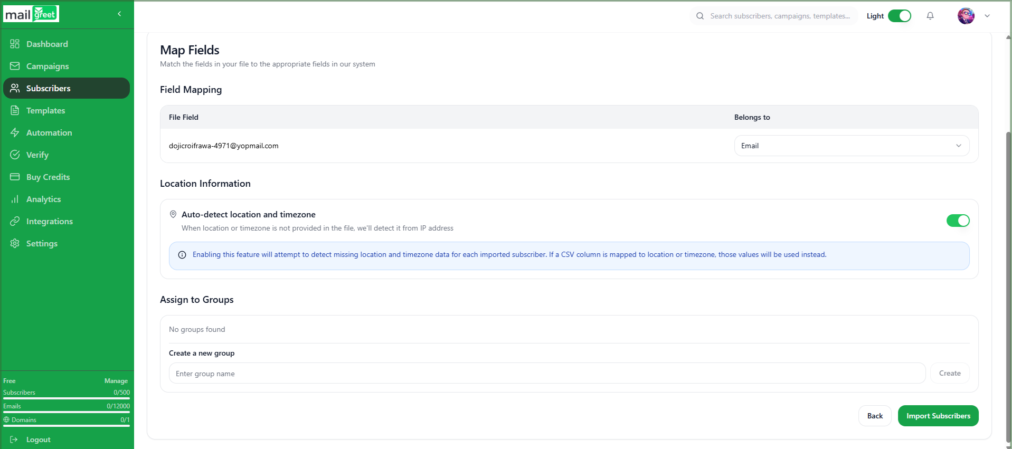
Task: Click the Free plan label
Action: click(10, 381)
